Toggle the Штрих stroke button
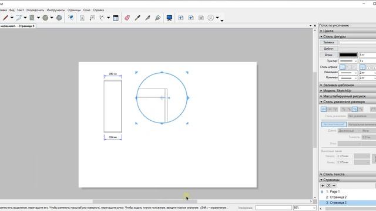Image resolution: width=376 pixels, height=211 pixels. (x=328, y=55)
